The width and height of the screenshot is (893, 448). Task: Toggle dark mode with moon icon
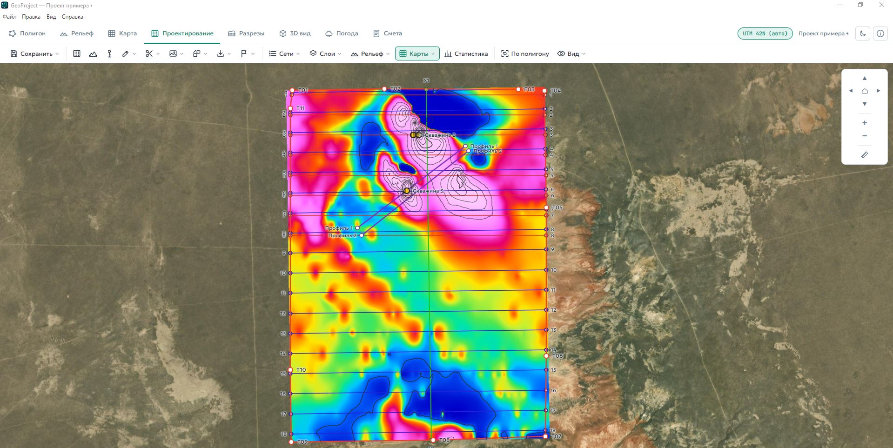click(863, 33)
